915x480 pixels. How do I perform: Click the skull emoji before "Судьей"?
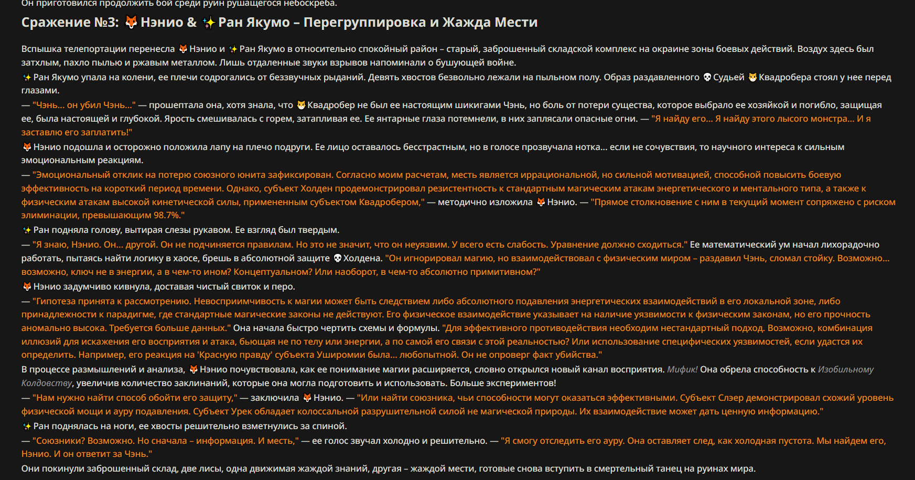click(707, 77)
